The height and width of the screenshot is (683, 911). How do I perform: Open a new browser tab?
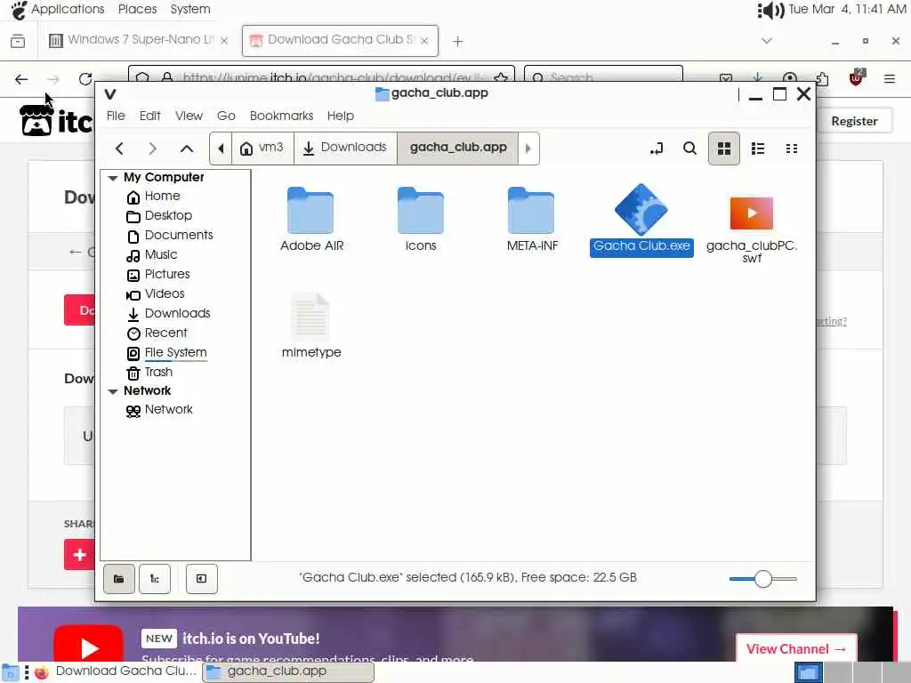coord(457,41)
